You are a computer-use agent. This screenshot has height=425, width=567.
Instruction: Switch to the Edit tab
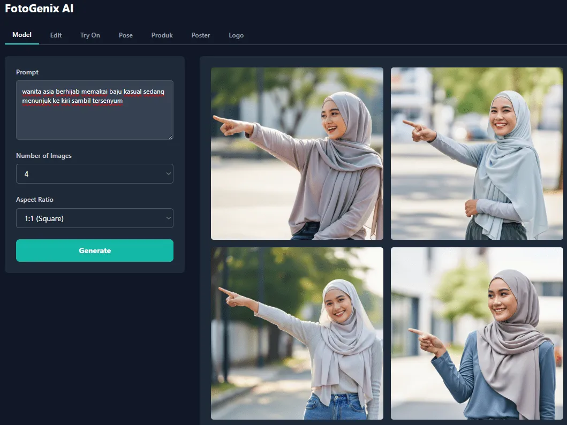coord(56,35)
